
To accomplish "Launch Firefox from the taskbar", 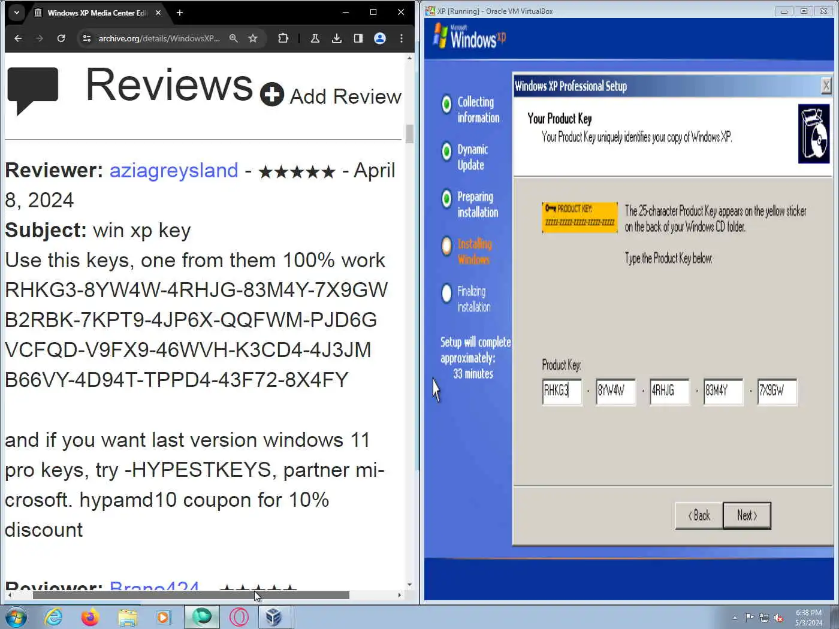I will point(90,617).
